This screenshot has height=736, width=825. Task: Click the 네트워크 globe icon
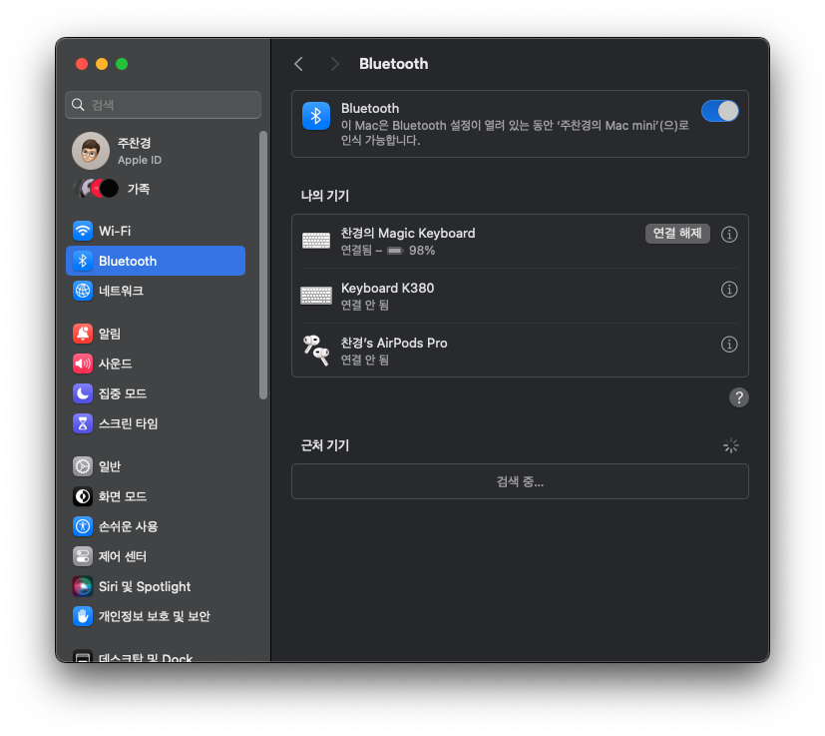coord(83,291)
